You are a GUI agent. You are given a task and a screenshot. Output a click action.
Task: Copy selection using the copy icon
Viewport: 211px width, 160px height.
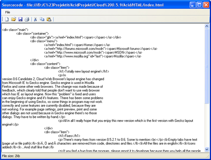[42, 19]
